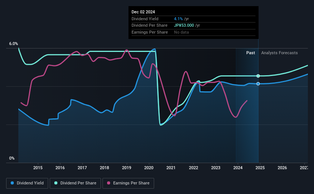The image size is (314, 194).
Task: Click the Analysts Forecasts label
Action: click(279, 53)
